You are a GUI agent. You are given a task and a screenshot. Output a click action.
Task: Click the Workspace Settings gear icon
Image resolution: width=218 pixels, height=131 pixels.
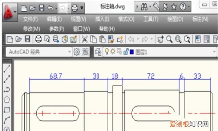pos(76,52)
